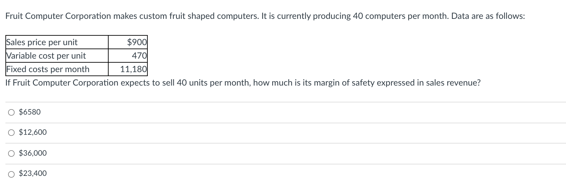Viewport: 566px width, 188px height.
Task: Click the $6580 answer label text
Action: click(x=30, y=112)
